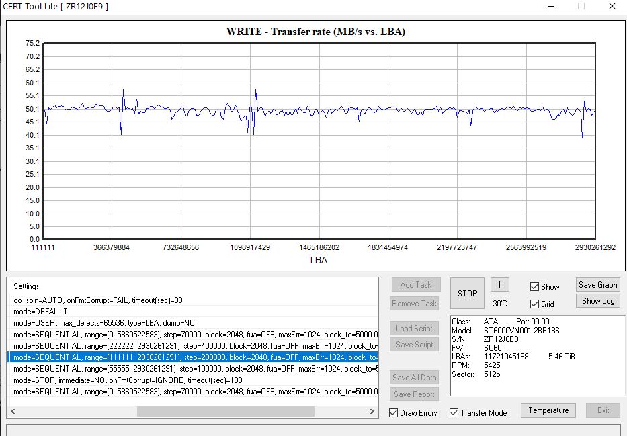627x436 pixels.
Task: Select the do_spin=AUTO settings row
Action: point(193,300)
